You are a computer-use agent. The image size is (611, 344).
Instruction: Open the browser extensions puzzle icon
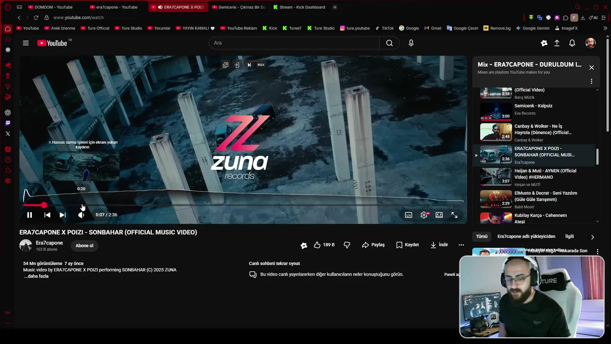(565, 18)
